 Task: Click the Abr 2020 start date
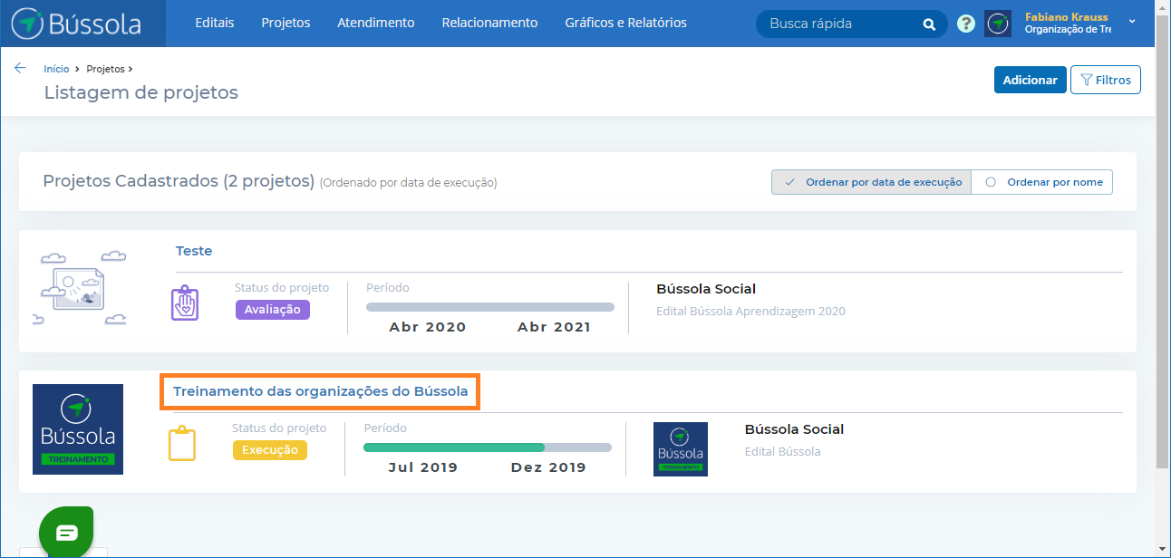pyautogui.click(x=428, y=327)
